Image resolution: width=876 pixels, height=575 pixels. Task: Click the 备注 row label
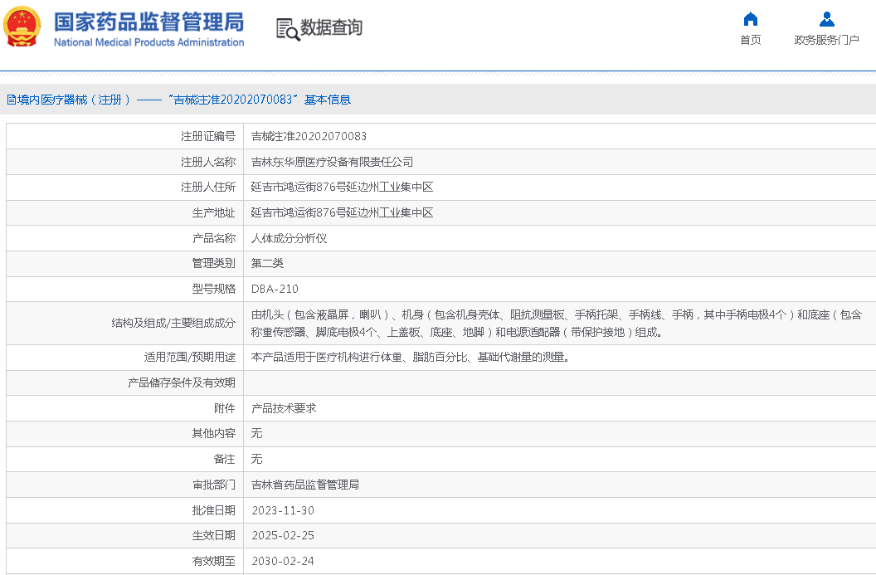[225, 460]
